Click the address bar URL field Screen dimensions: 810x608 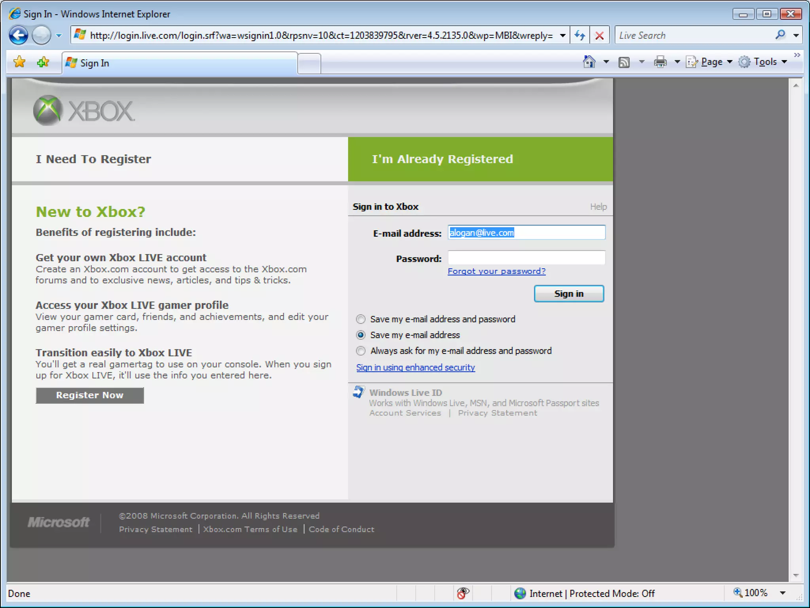click(316, 35)
